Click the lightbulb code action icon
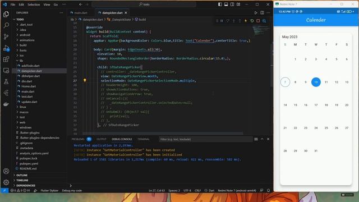Viewport: 359px width, 202px height. click(x=85, y=80)
